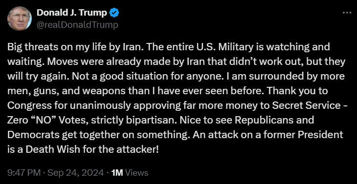Click the 9:47 PM timestamp
This screenshot has height=184, width=357.
(x=24, y=173)
